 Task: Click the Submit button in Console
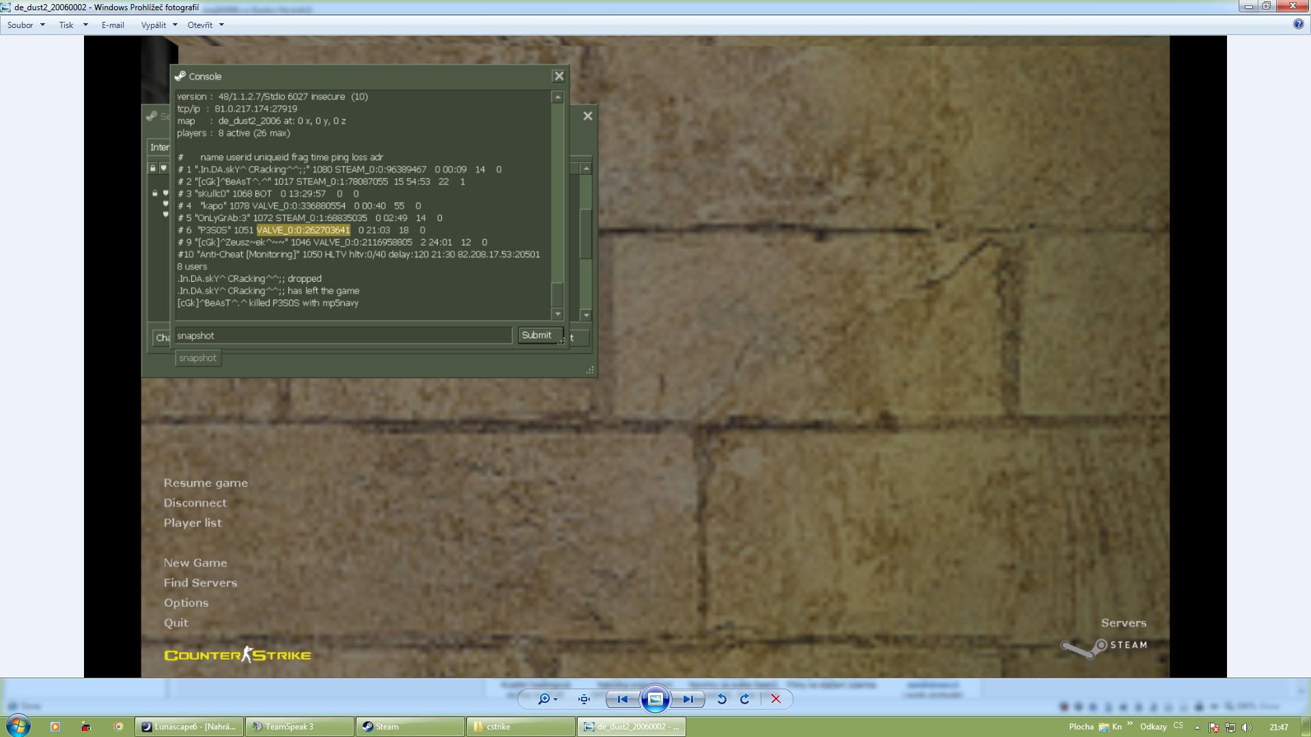tap(540, 335)
